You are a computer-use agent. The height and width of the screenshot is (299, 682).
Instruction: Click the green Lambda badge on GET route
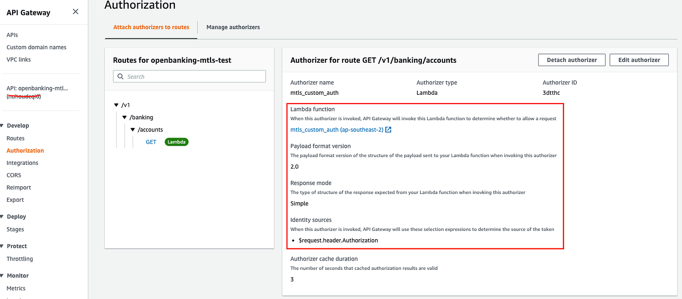(176, 142)
